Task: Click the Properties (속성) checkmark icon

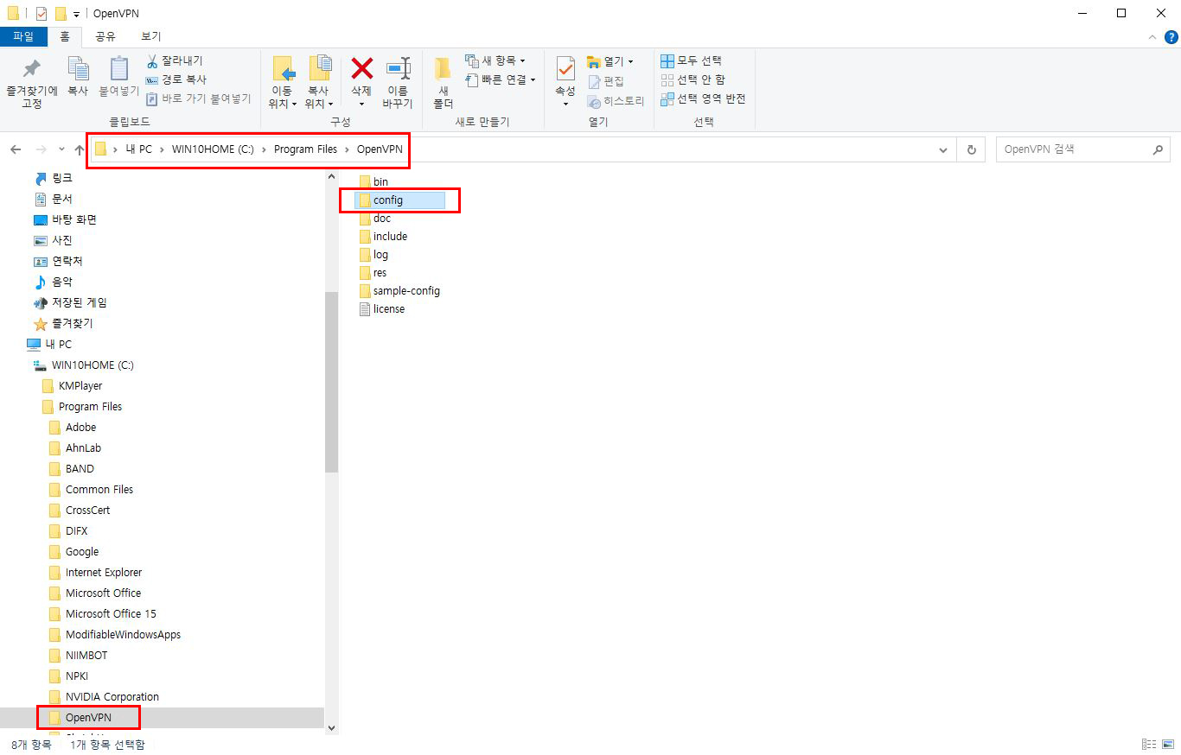Action: pyautogui.click(x=565, y=69)
